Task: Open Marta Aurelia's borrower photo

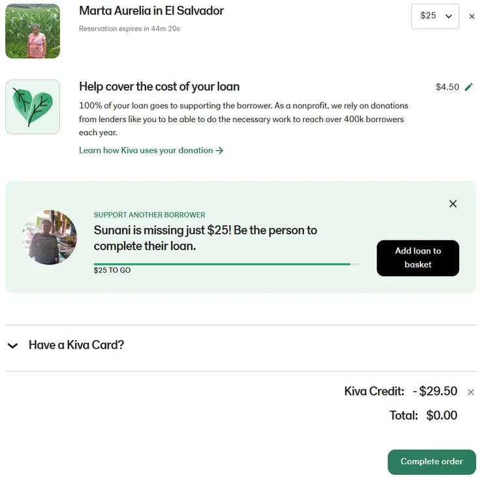Action: click(x=33, y=31)
